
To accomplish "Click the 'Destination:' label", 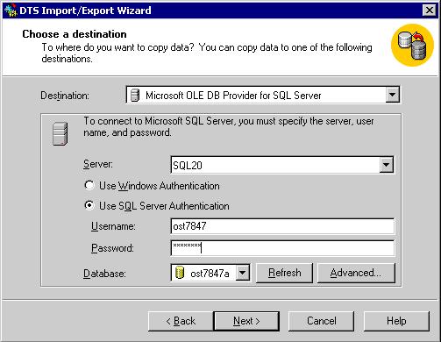I will tap(65, 96).
